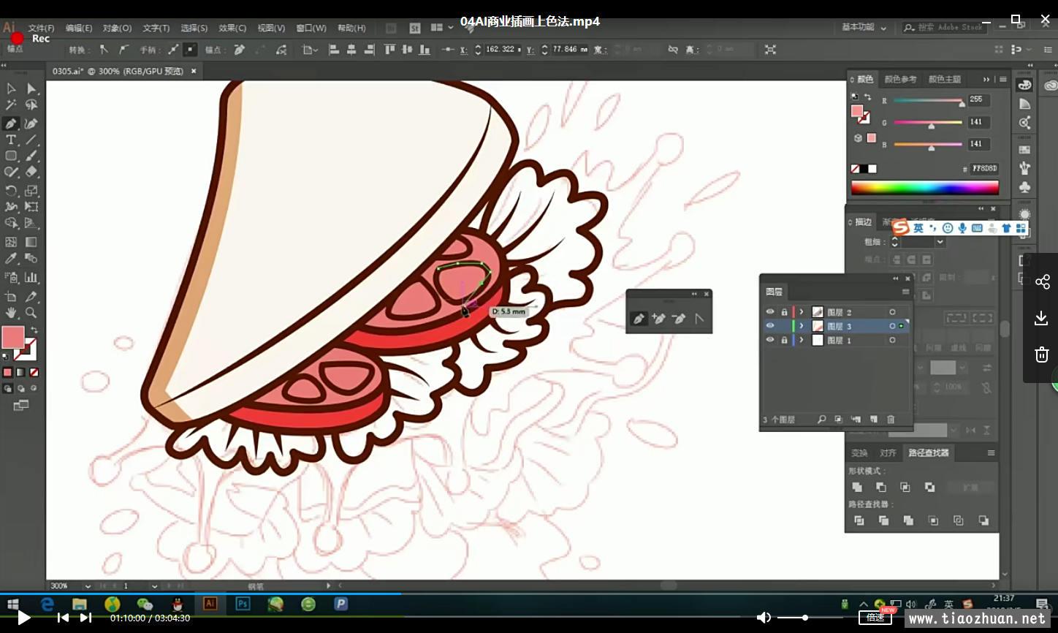Select the Direct Selection tool

(31, 88)
